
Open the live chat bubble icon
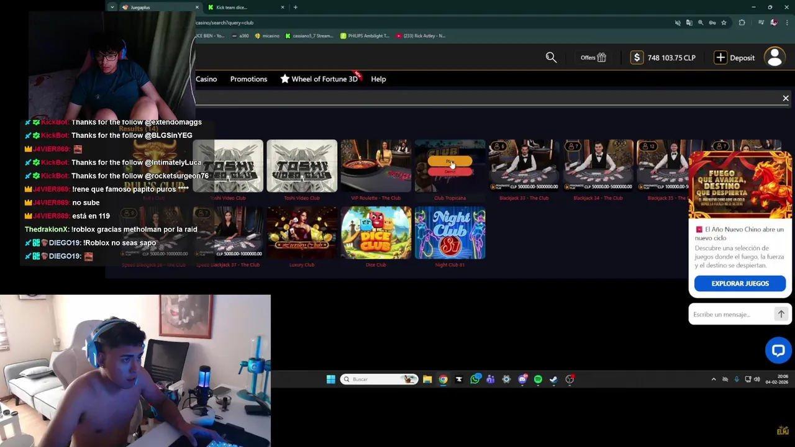pos(778,350)
